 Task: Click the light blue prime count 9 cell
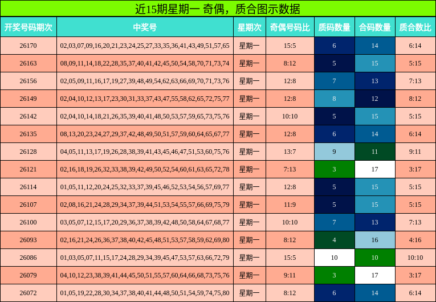(x=335, y=152)
